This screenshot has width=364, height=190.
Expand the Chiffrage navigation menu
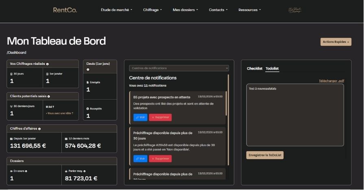coord(153,10)
